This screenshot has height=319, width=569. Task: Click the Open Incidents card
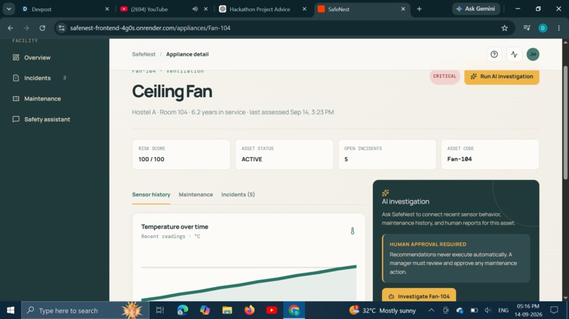click(387, 154)
